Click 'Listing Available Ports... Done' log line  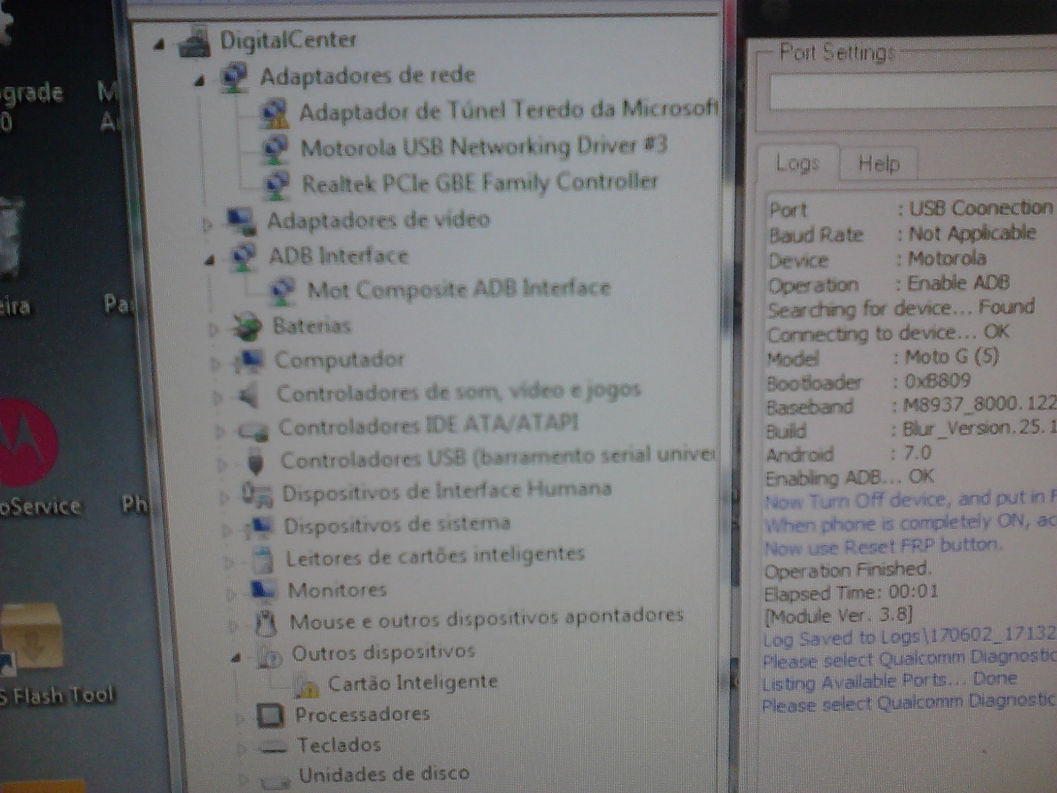point(890,680)
